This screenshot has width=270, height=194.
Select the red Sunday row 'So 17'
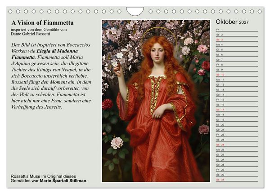[237, 110]
